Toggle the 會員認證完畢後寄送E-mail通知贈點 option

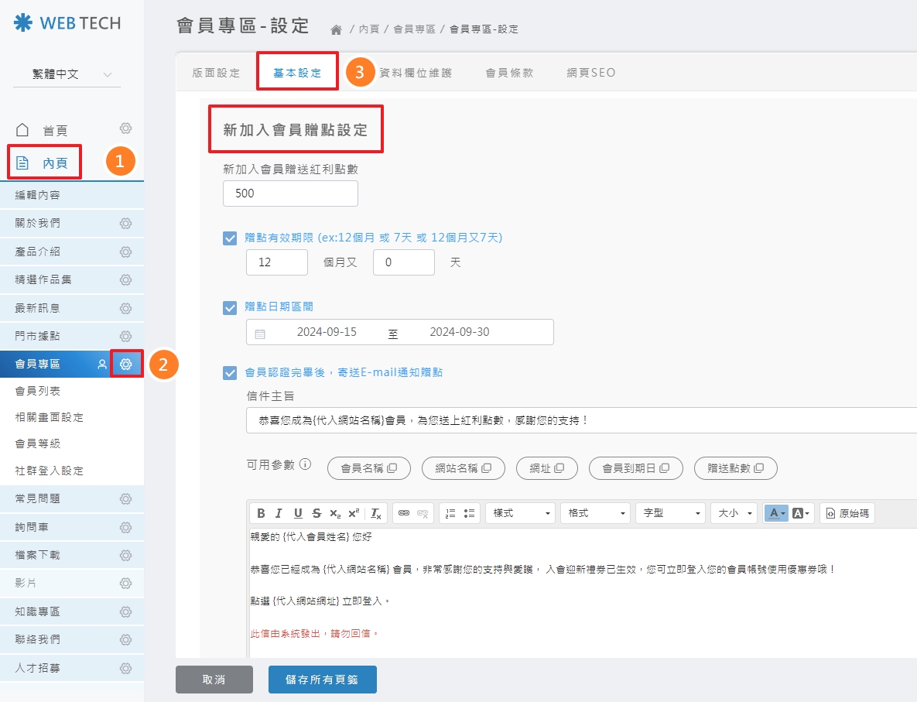[230, 372]
